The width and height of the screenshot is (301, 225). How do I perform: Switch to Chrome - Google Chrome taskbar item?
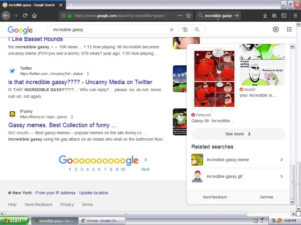pos(102,221)
